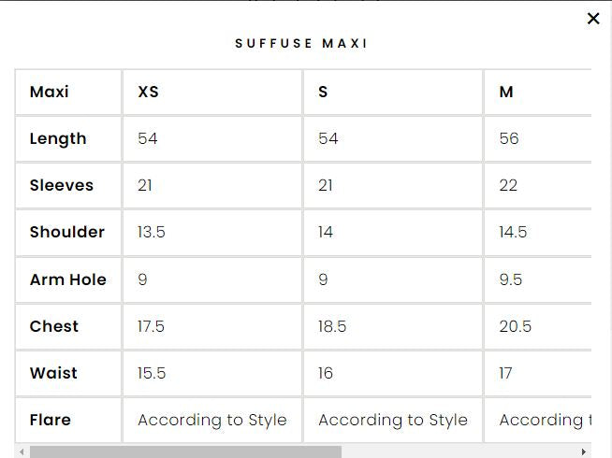612x458 pixels.
Task: Click the S column header
Action: coord(323,92)
